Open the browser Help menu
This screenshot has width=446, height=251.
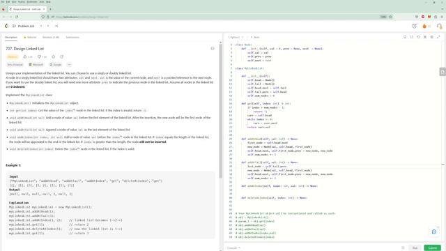(x=48, y=1)
